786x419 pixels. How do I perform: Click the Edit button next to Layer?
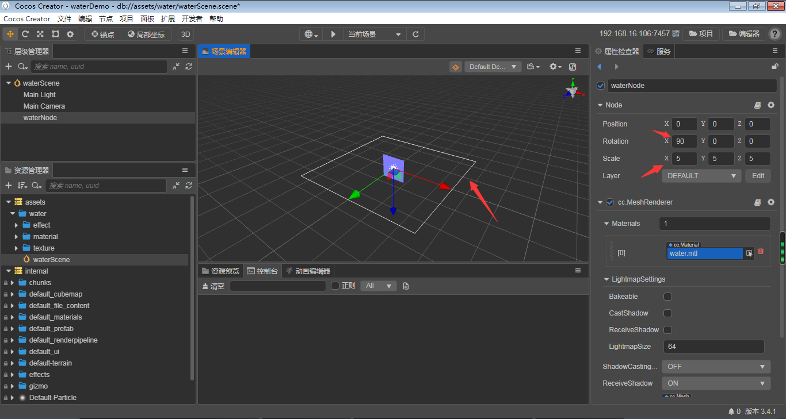[x=758, y=175]
